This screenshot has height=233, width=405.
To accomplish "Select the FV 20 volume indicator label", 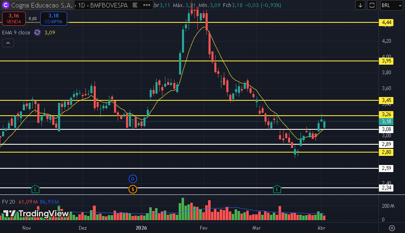I will 9,202.
